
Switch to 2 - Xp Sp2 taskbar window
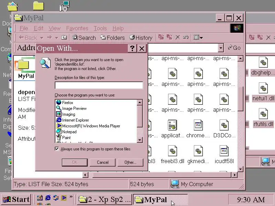[x=104, y=199]
